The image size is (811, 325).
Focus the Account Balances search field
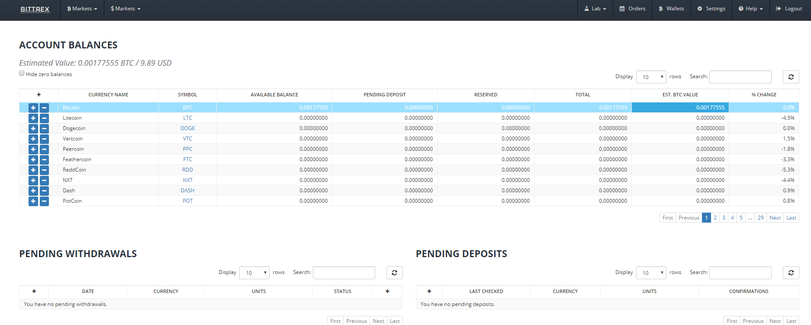click(x=740, y=77)
